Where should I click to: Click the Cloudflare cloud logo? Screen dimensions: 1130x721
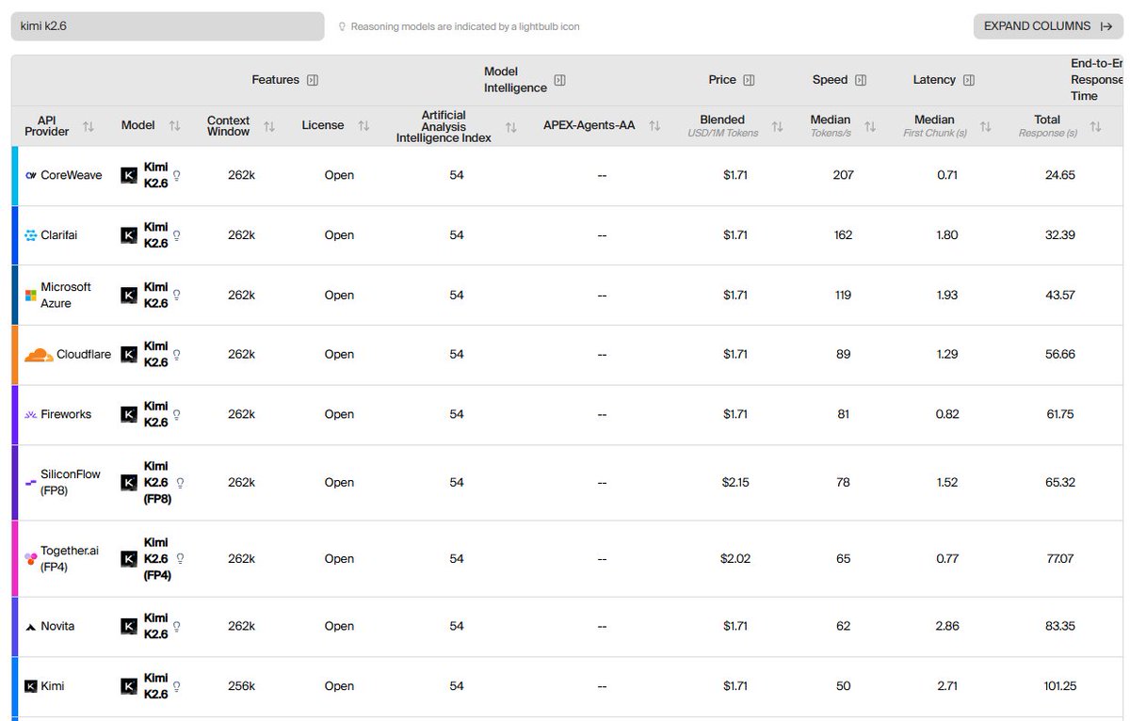point(39,355)
